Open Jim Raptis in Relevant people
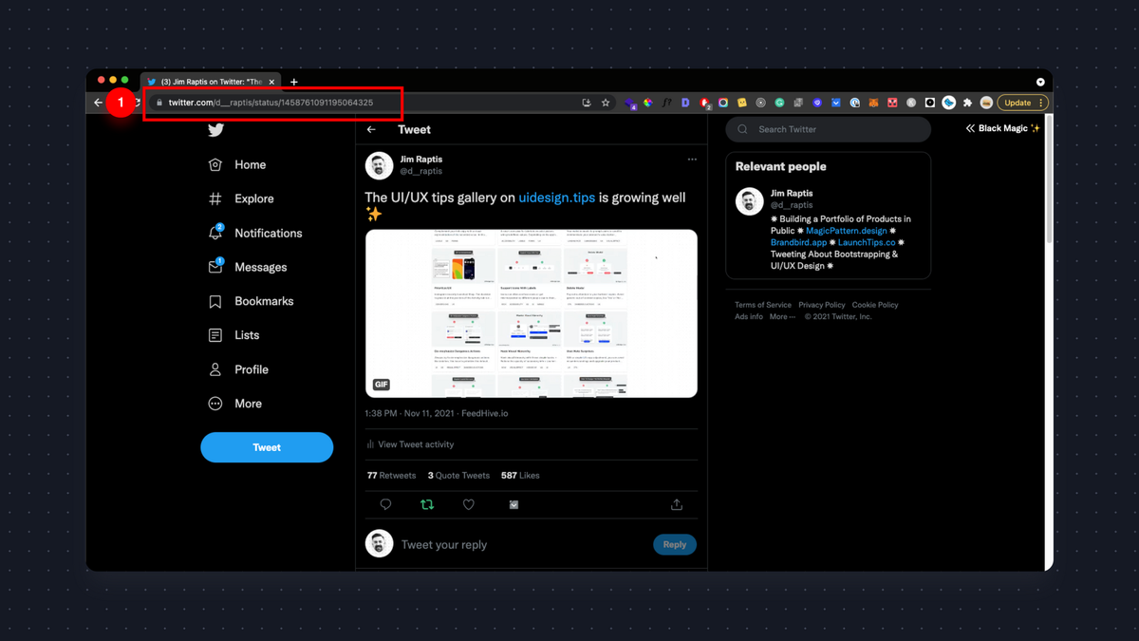1139x641 pixels. (x=792, y=193)
